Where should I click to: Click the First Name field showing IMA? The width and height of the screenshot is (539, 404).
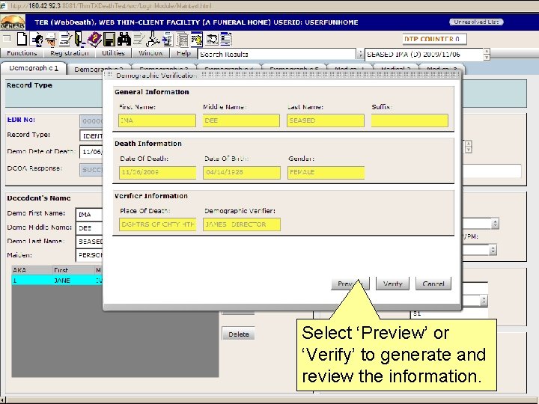tap(157, 120)
